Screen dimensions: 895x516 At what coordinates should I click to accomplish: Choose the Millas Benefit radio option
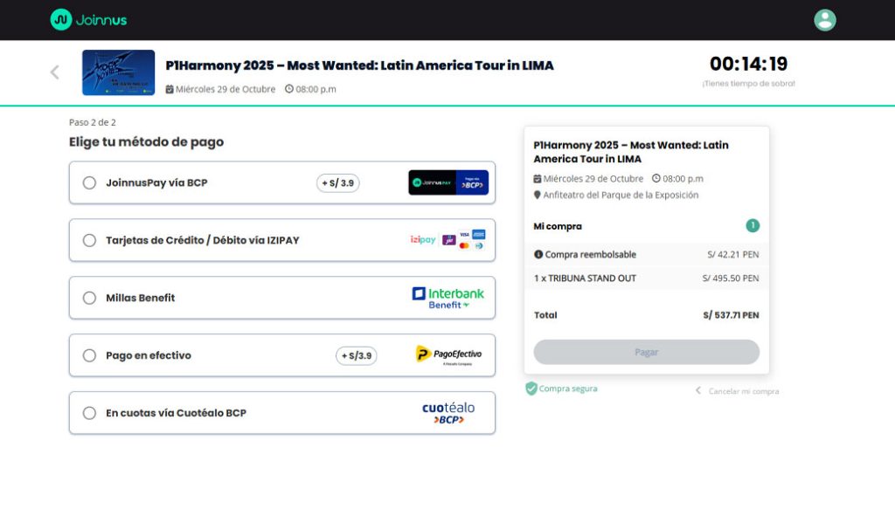pyautogui.click(x=89, y=299)
